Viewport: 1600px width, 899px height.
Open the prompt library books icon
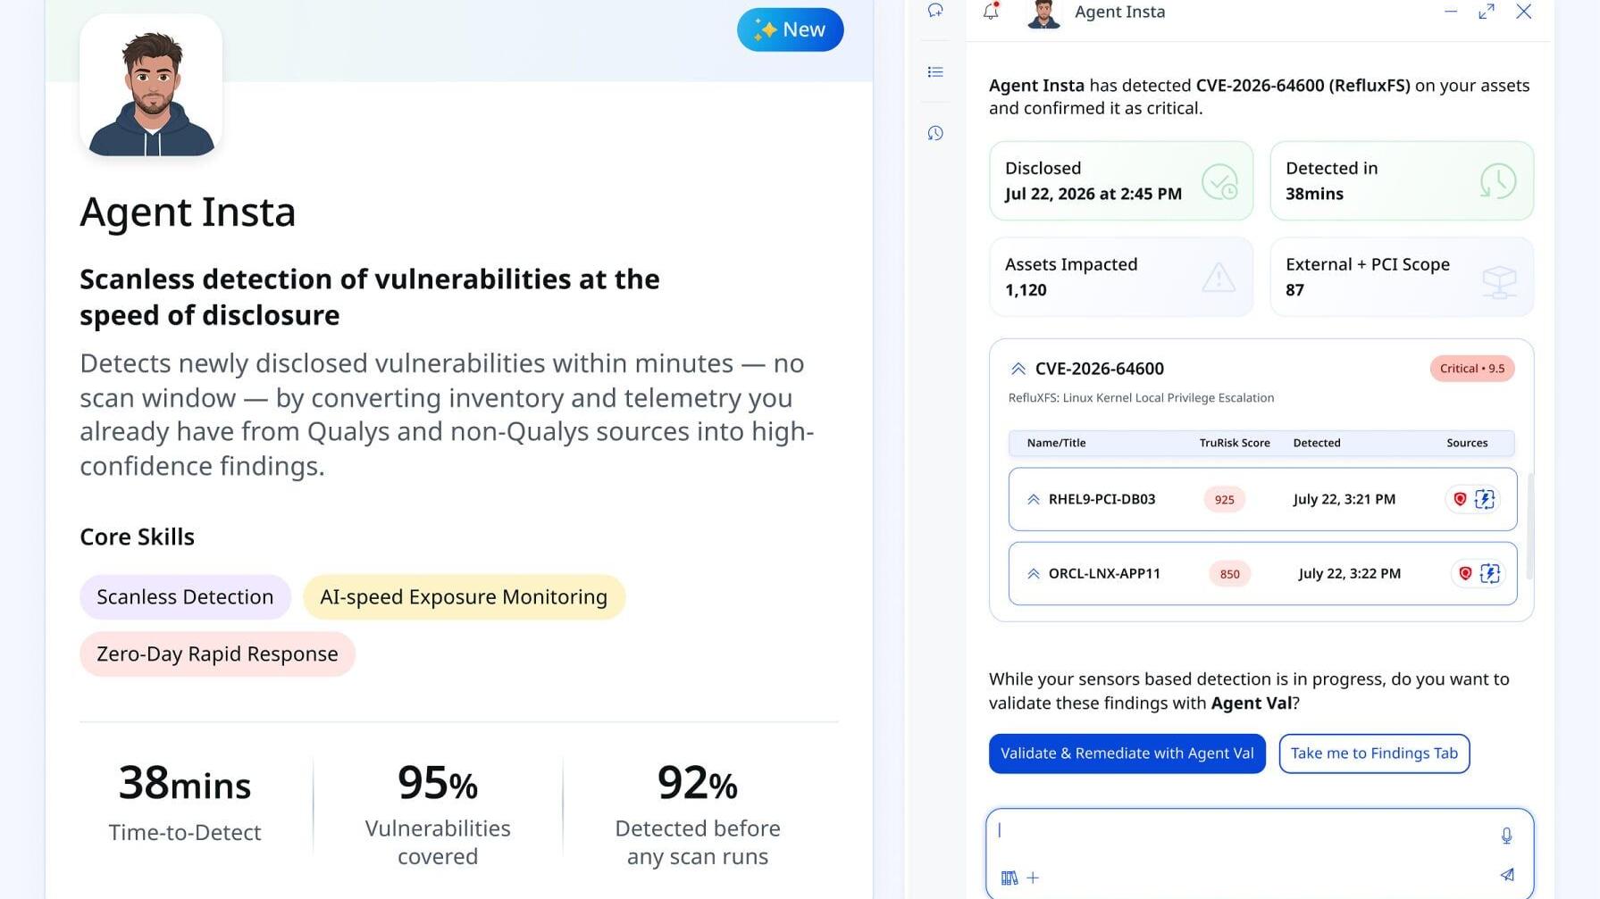pyautogui.click(x=1009, y=878)
